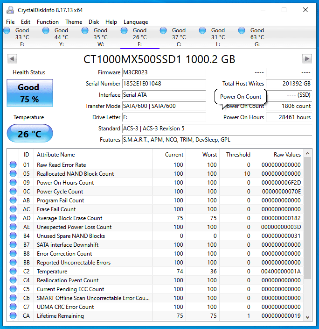The width and height of the screenshot is (319, 329).
Task: Click status orb for SMART Offline Scan row
Action: [x=13, y=298]
